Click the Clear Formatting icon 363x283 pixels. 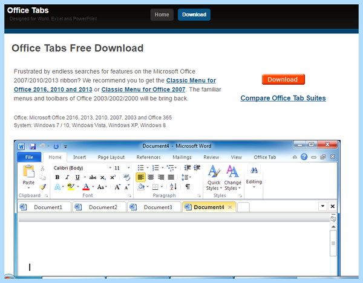tap(126, 177)
